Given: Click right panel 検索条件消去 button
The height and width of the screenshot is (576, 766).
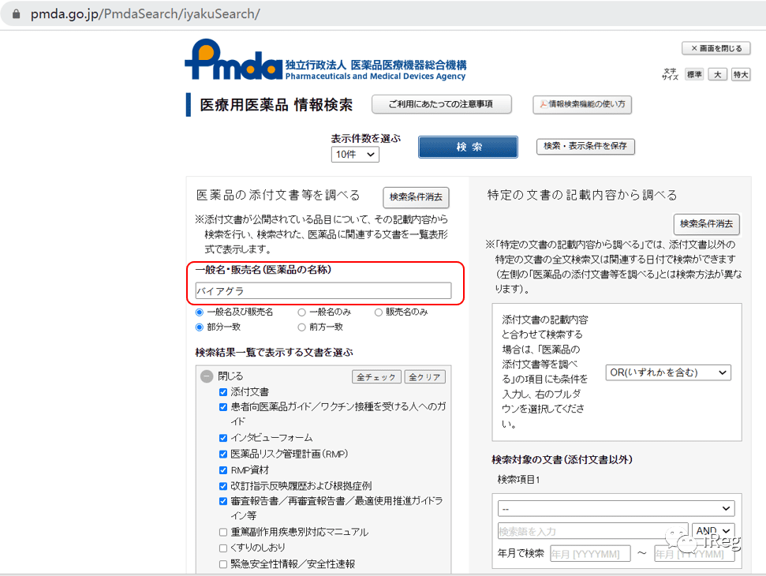Looking at the screenshot, I should (706, 224).
